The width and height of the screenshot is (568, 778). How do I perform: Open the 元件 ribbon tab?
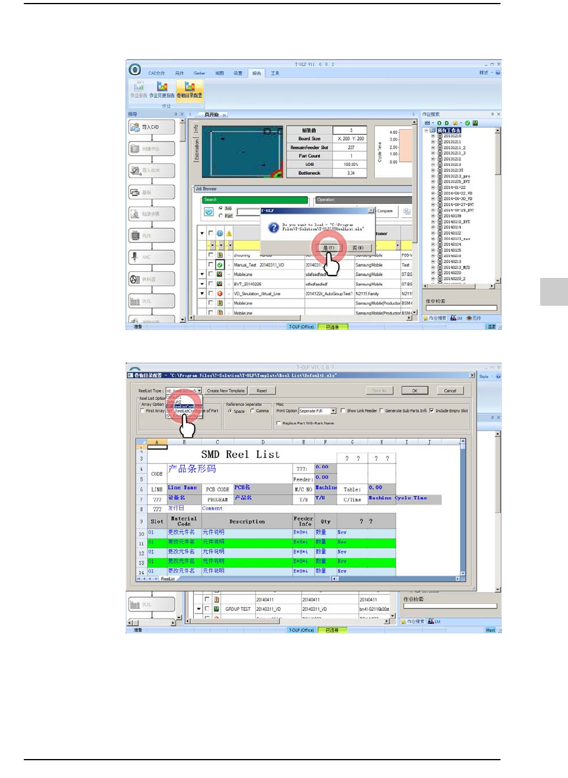pos(179,73)
